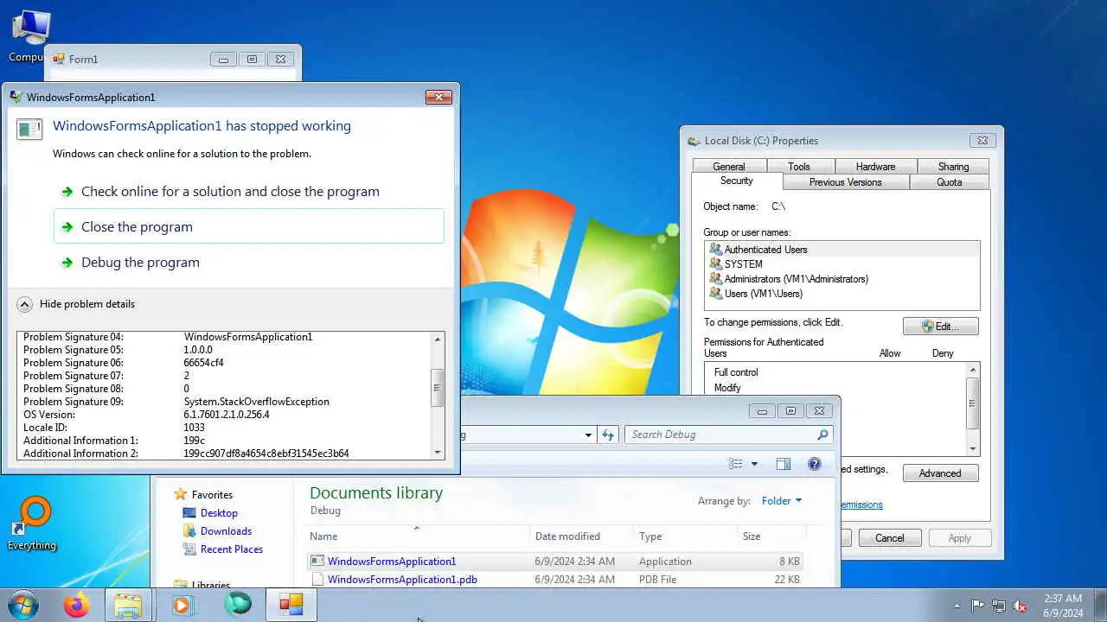1107x622 pixels.
Task: Open Windows Explorer taskbar icon
Action: (x=128, y=606)
